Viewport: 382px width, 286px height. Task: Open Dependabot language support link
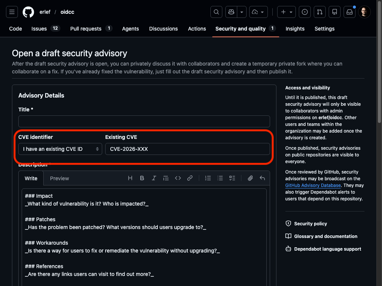click(x=328, y=249)
